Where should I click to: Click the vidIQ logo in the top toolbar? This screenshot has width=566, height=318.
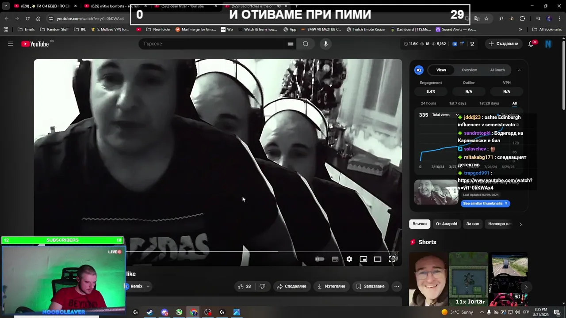[454, 44]
